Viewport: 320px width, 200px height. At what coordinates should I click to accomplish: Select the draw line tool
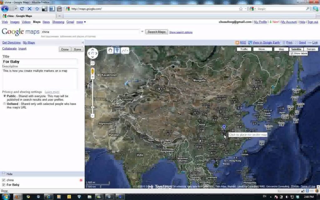[x=124, y=50]
